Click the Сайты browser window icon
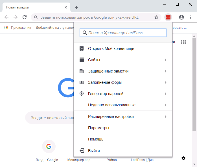The width and height of the screenshot is (197, 167). [82, 60]
